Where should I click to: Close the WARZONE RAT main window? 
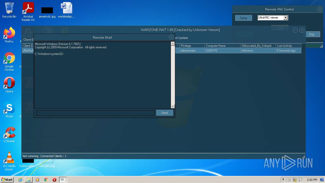302,30
